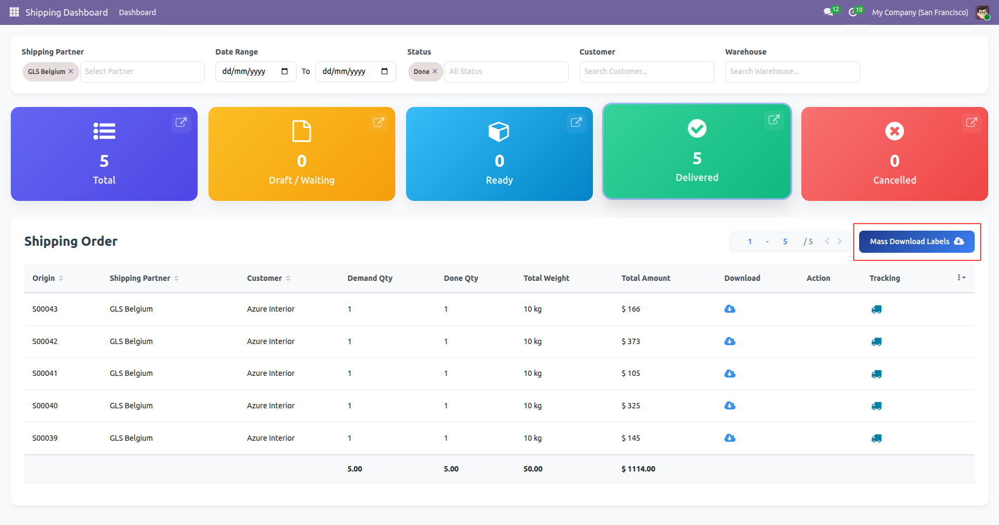Download the label for order S00043
Screen dimensions: 999x525
[x=730, y=309]
